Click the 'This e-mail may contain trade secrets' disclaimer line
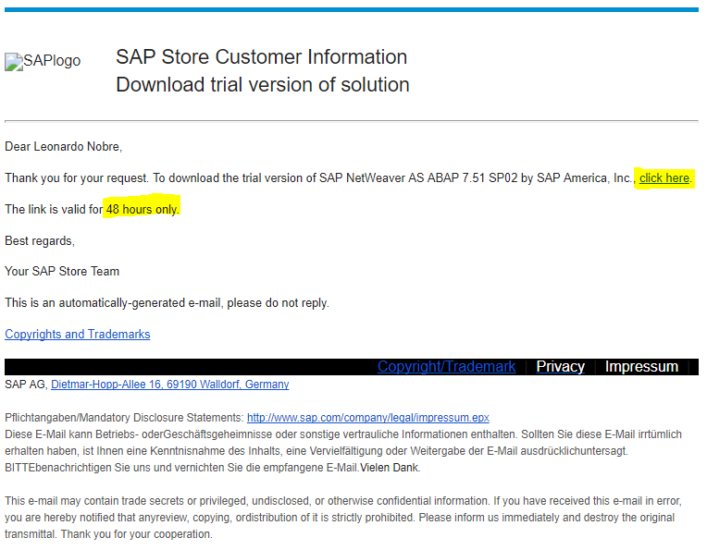Viewport: 707px width, 550px height. tap(343, 501)
